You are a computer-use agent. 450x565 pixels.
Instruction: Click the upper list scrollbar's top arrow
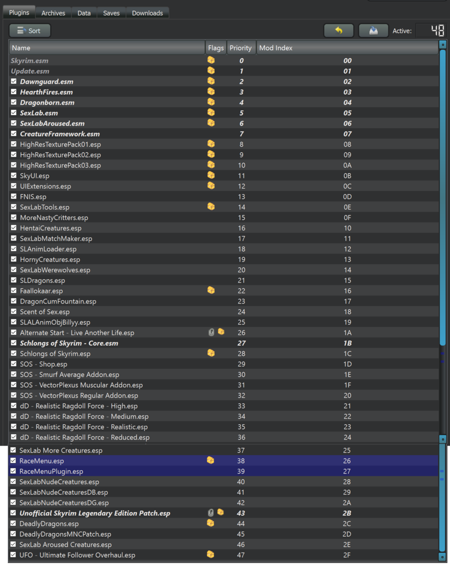tap(443, 44)
